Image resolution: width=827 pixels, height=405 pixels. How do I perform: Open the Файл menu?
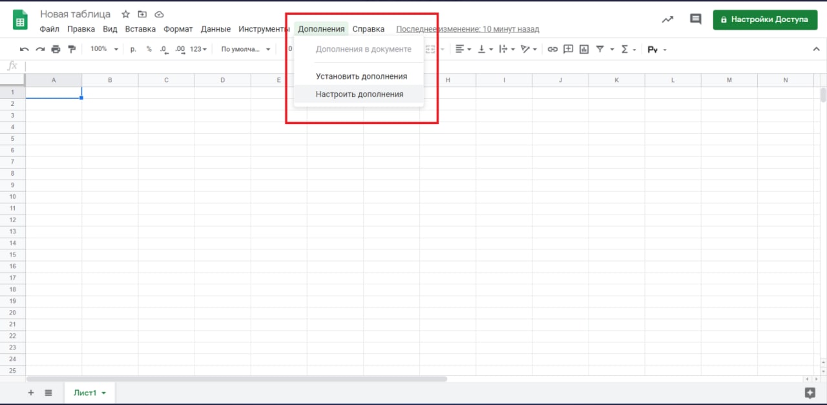[x=49, y=29]
